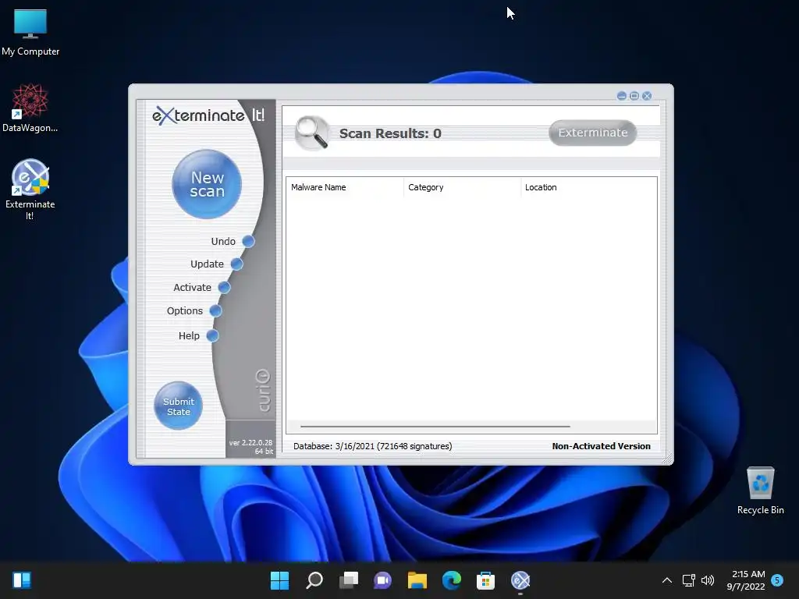
Task: Open the clock and date flyout
Action: 746,580
